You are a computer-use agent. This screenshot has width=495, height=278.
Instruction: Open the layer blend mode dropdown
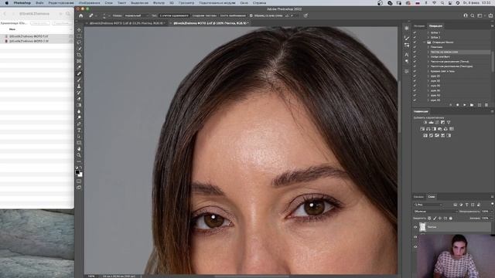[435, 212]
